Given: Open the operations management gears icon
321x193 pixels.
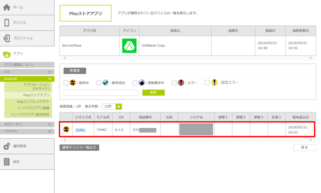Looking at the screenshot, I should tap(7, 146).
